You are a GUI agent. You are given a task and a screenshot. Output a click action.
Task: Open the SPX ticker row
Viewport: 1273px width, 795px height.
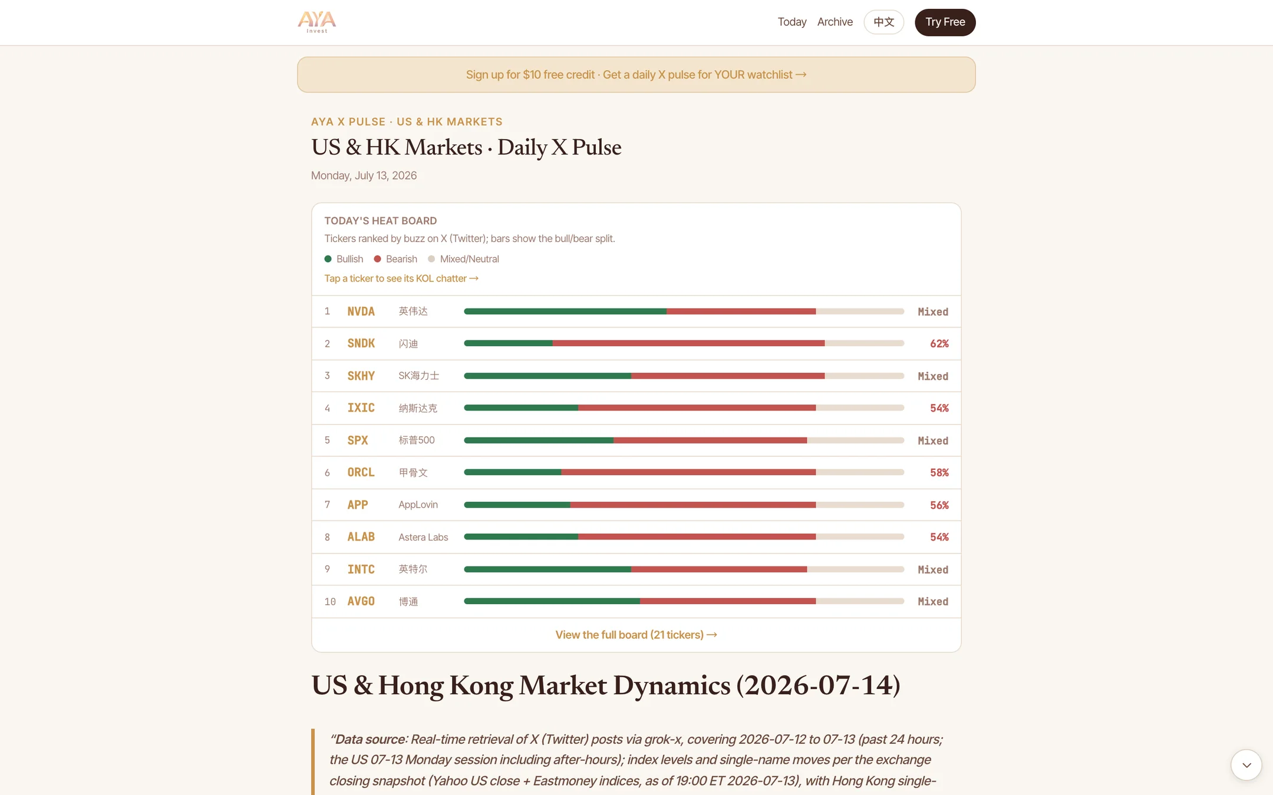636,440
